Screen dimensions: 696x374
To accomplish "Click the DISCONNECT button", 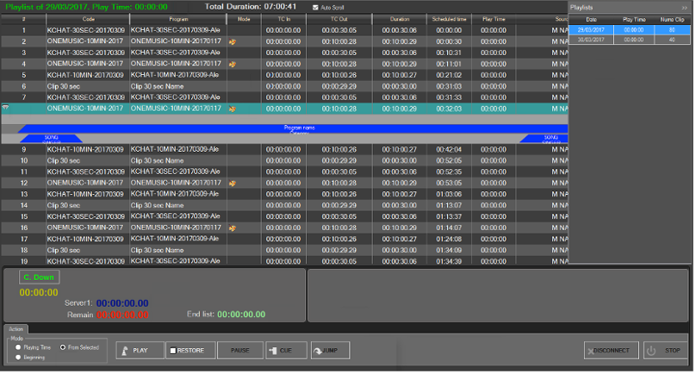I will [x=611, y=351].
